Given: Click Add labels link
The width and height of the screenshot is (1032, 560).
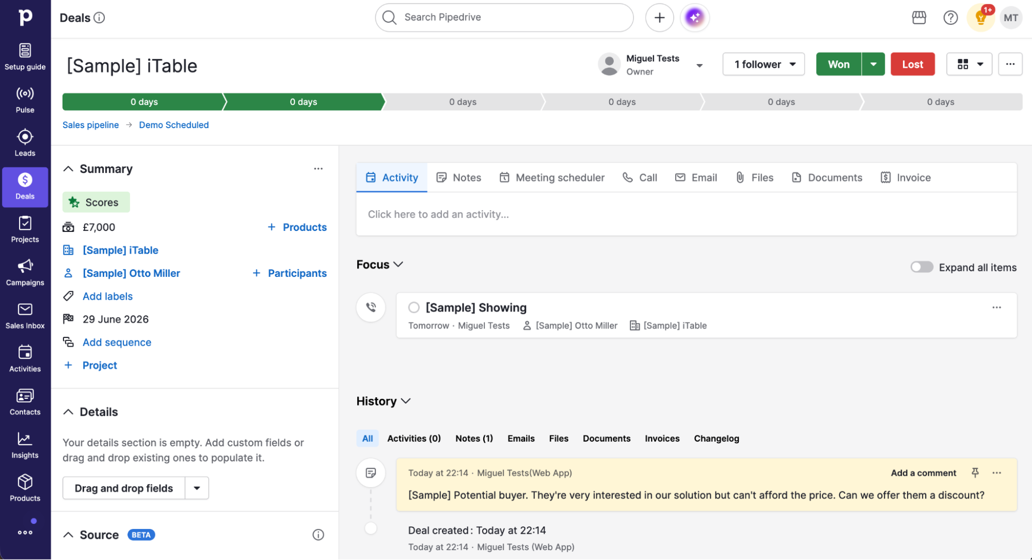Looking at the screenshot, I should (x=107, y=297).
